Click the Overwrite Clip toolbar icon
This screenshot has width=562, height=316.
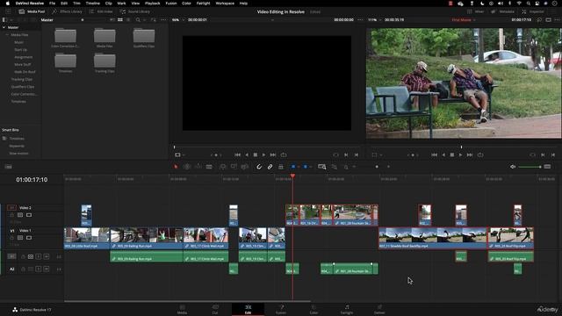pyautogui.click(x=234, y=167)
